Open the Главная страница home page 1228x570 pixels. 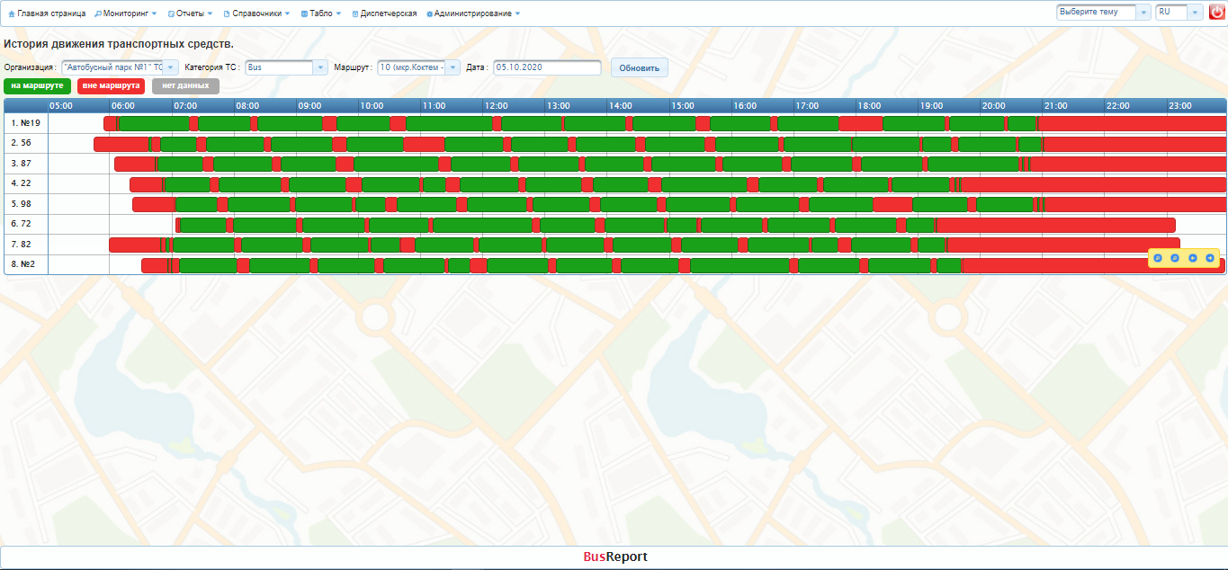[47, 13]
